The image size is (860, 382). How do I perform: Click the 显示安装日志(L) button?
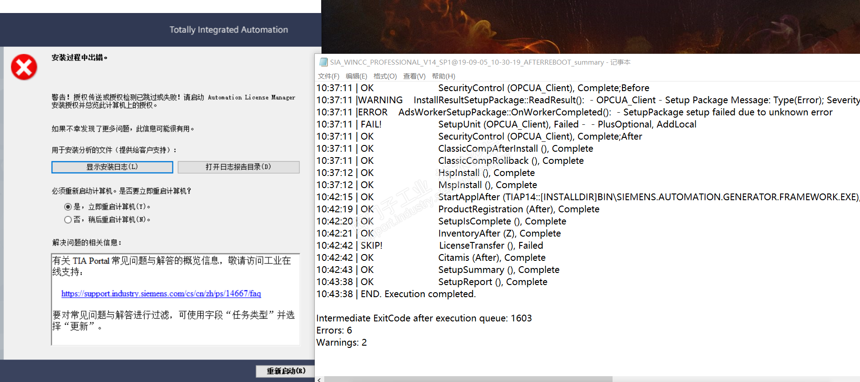click(112, 167)
